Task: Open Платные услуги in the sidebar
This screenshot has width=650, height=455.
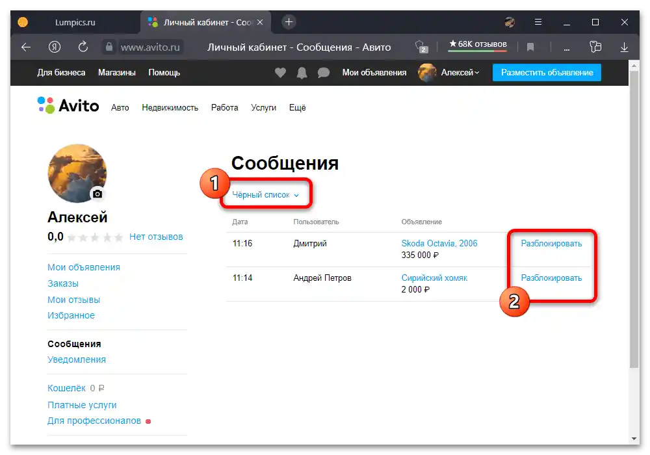Action: click(82, 405)
